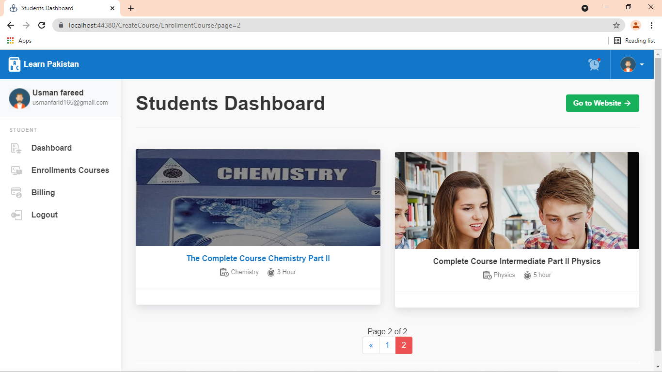Reload the page in browser

pos(42,25)
